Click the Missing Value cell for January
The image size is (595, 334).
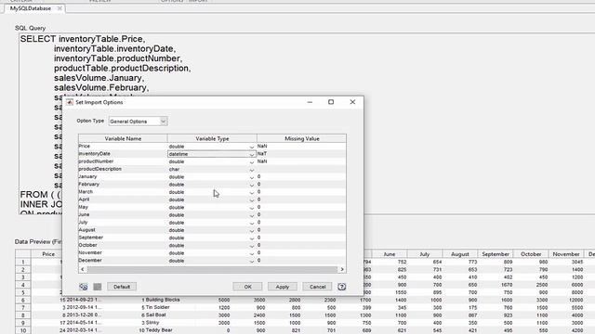[301, 176]
